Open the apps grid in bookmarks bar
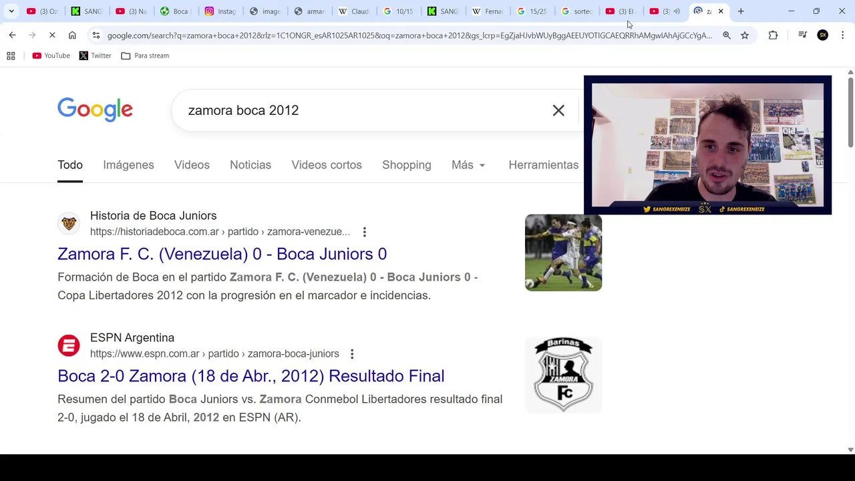The height and width of the screenshot is (481, 855). pos(11,55)
